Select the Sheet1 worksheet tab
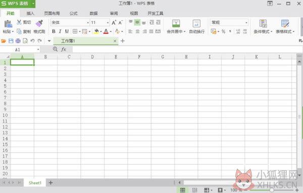This screenshot has width=303, height=193. tap(35, 183)
